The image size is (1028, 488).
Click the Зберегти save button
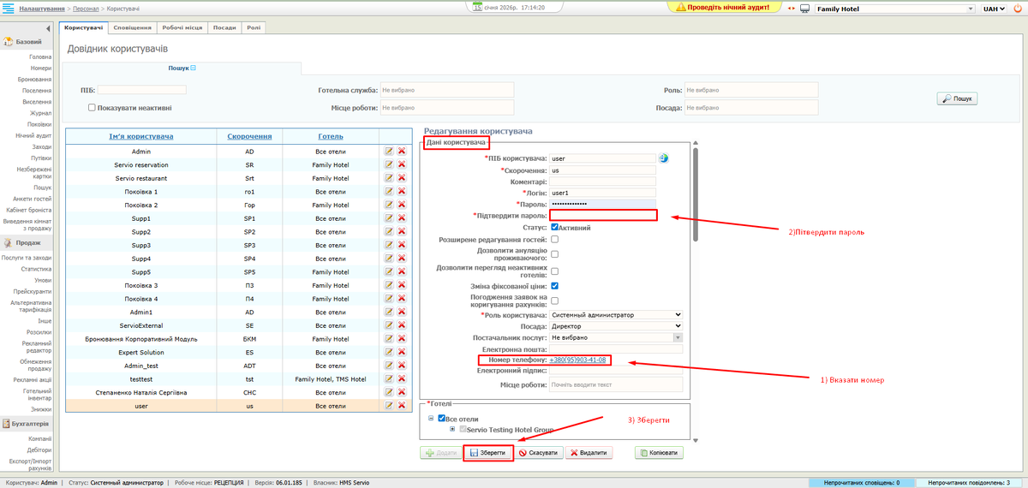[x=488, y=453]
